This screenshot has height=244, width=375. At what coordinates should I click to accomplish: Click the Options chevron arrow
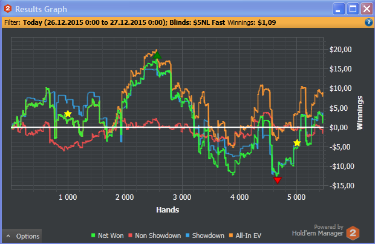point(8,236)
